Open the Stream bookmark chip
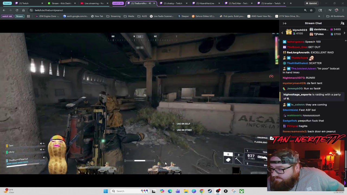The height and width of the screenshot is (195, 347). pyautogui.click(x=20, y=16)
